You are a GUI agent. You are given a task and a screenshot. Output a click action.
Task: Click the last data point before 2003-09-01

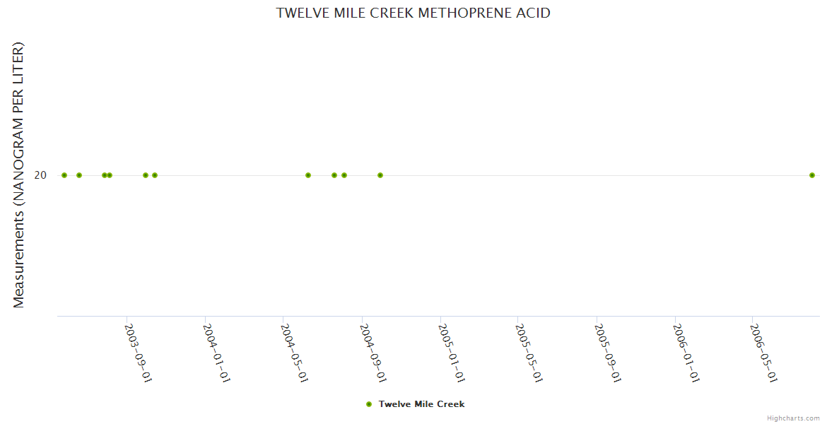pos(110,175)
